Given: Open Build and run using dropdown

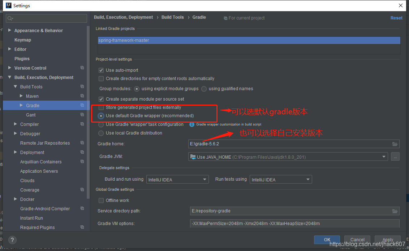Looking at the screenshot, I should point(177,179).
